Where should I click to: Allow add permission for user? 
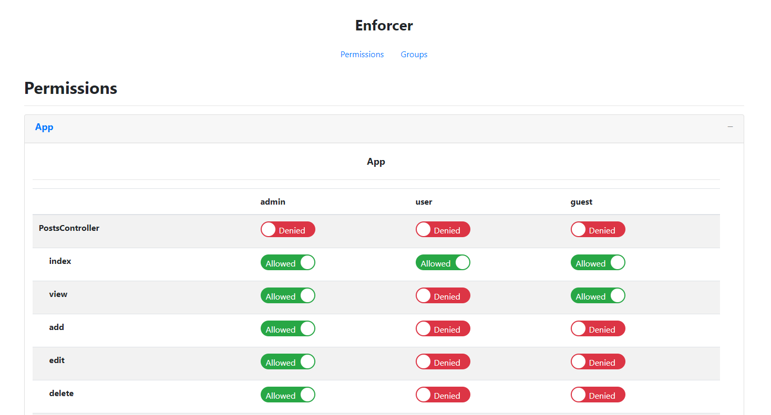coord(443,329)
